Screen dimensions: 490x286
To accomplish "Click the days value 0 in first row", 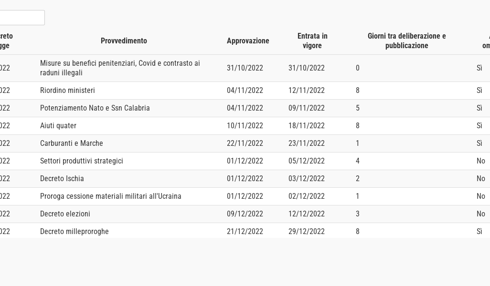I will coord(358,68).
